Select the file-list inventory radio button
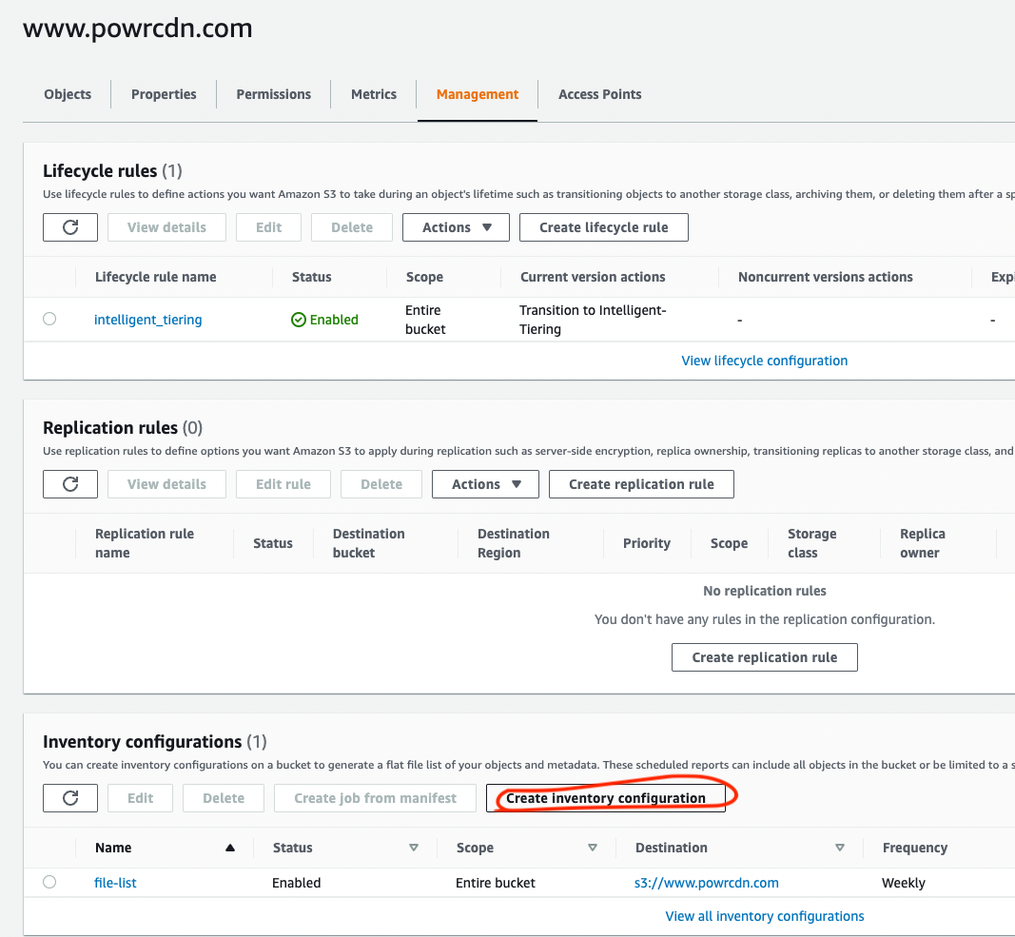This screenshot has width=1015, height=937. point(49,883)
